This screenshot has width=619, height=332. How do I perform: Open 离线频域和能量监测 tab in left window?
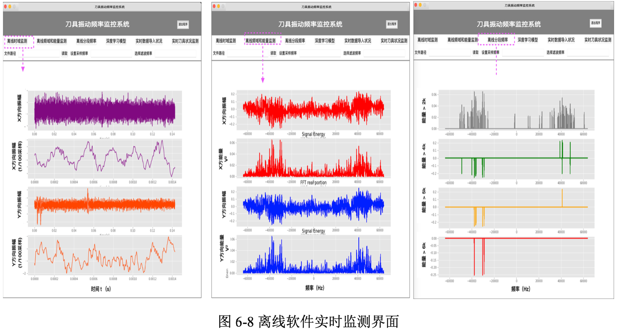click(52, 41)
